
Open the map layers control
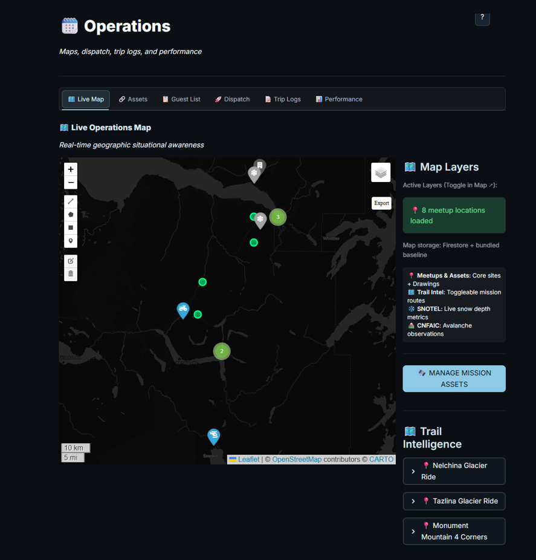(x=381, y=172)
